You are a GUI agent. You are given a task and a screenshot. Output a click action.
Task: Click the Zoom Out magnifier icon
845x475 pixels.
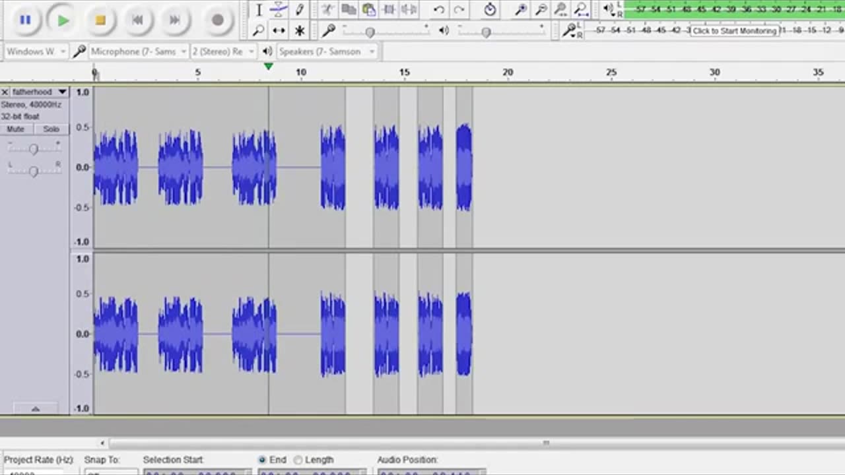pyautogui.click(x=541, y=9)
